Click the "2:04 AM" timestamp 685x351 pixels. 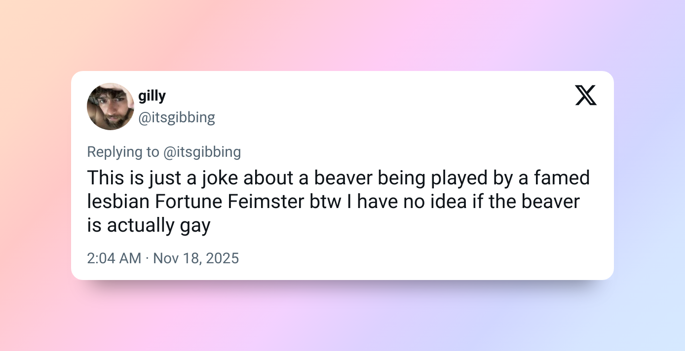pyautogui.click(x=114, y=258)
